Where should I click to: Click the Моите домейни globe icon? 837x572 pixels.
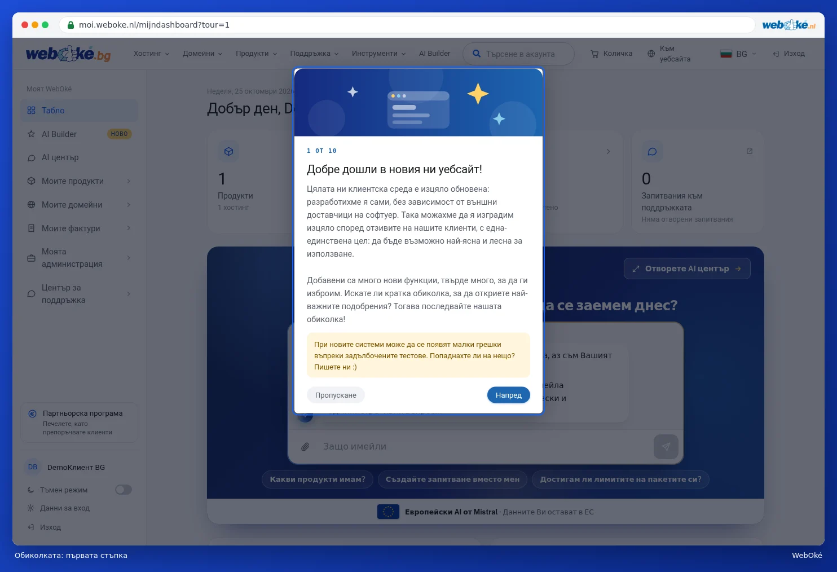point(31,205)
